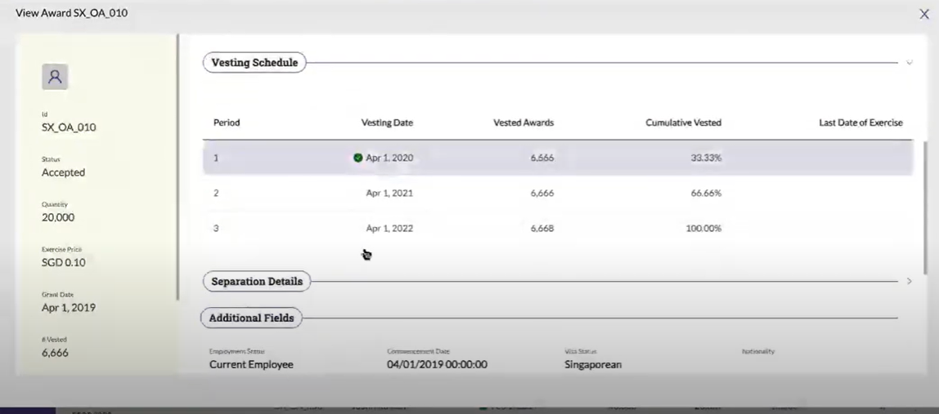Click the main panel vertical scrollbar
Viewport: 939px width, 414px height.
(926, 207)
